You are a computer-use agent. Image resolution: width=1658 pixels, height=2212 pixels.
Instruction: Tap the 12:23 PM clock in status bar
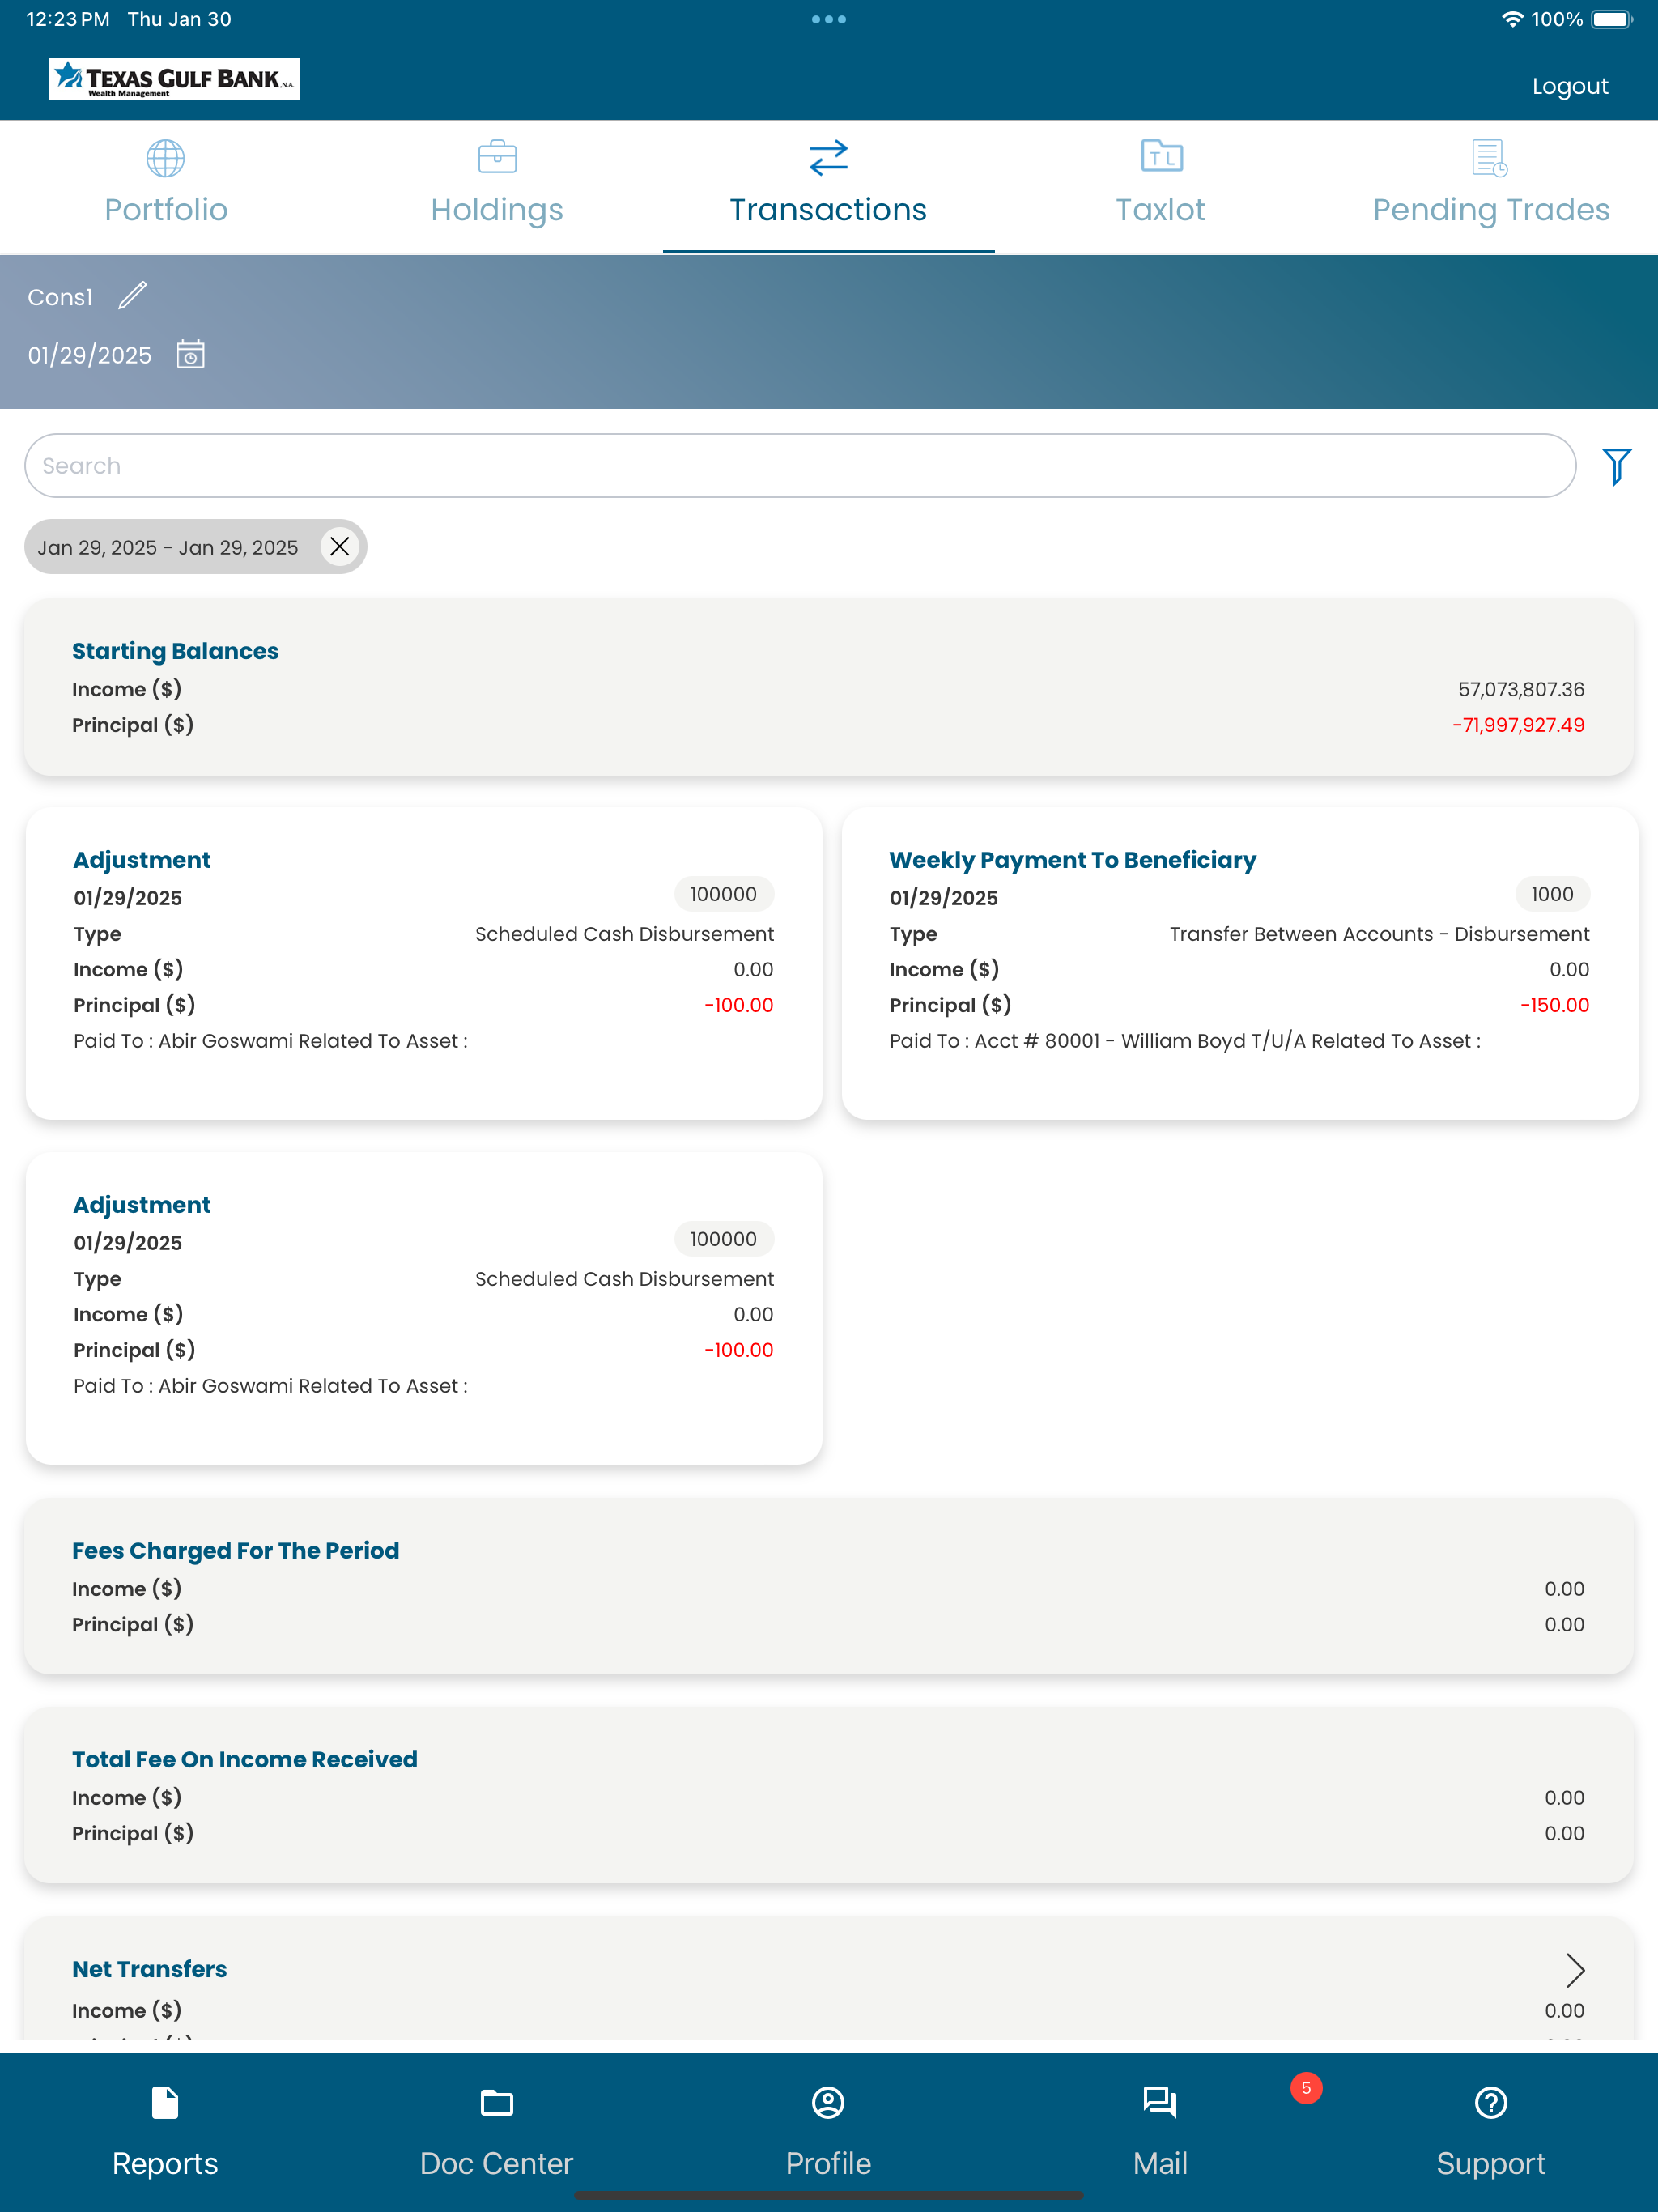[x=67, y=19]
